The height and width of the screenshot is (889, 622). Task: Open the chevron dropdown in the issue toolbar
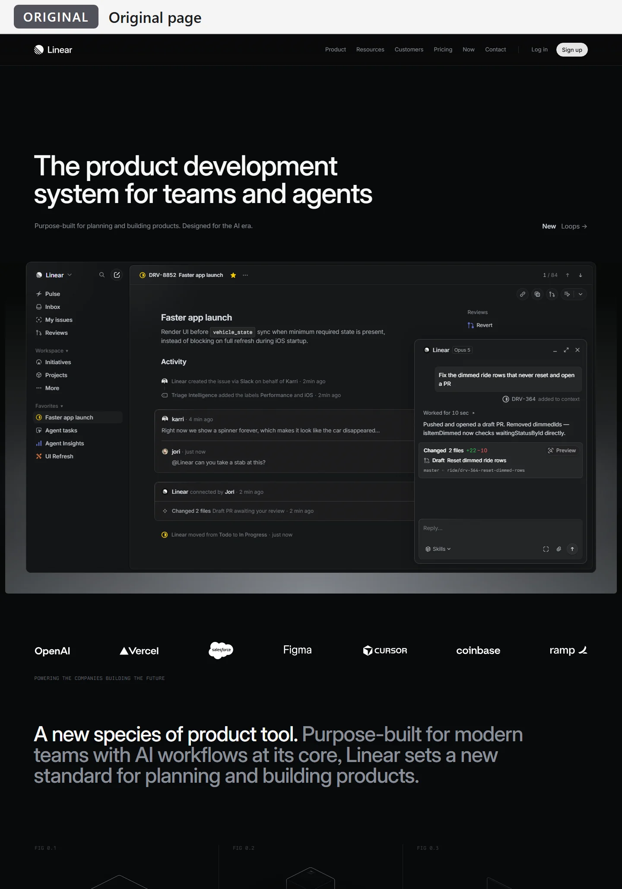581,294
